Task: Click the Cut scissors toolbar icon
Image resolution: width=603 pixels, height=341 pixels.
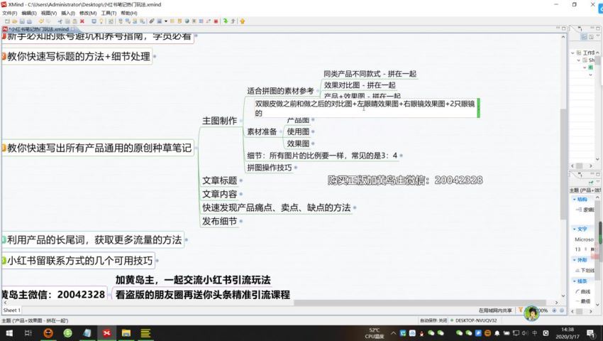Action: (x=60, y=21)
